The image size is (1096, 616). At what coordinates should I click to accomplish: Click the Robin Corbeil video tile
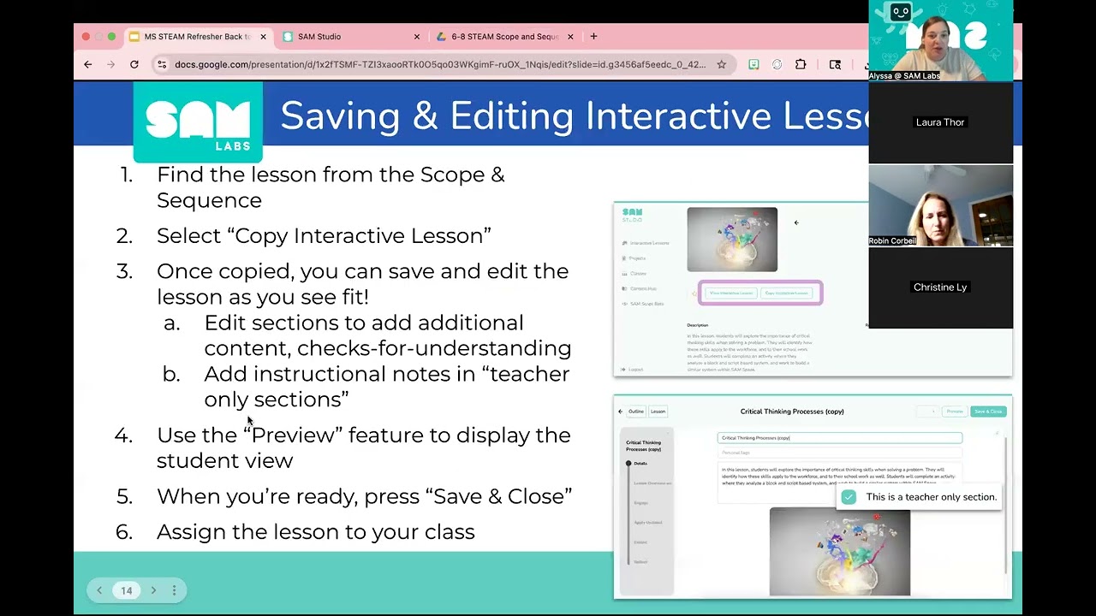(941, 205)
